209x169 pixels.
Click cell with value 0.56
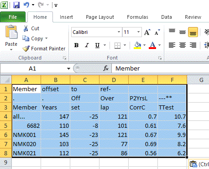[143, 153]
